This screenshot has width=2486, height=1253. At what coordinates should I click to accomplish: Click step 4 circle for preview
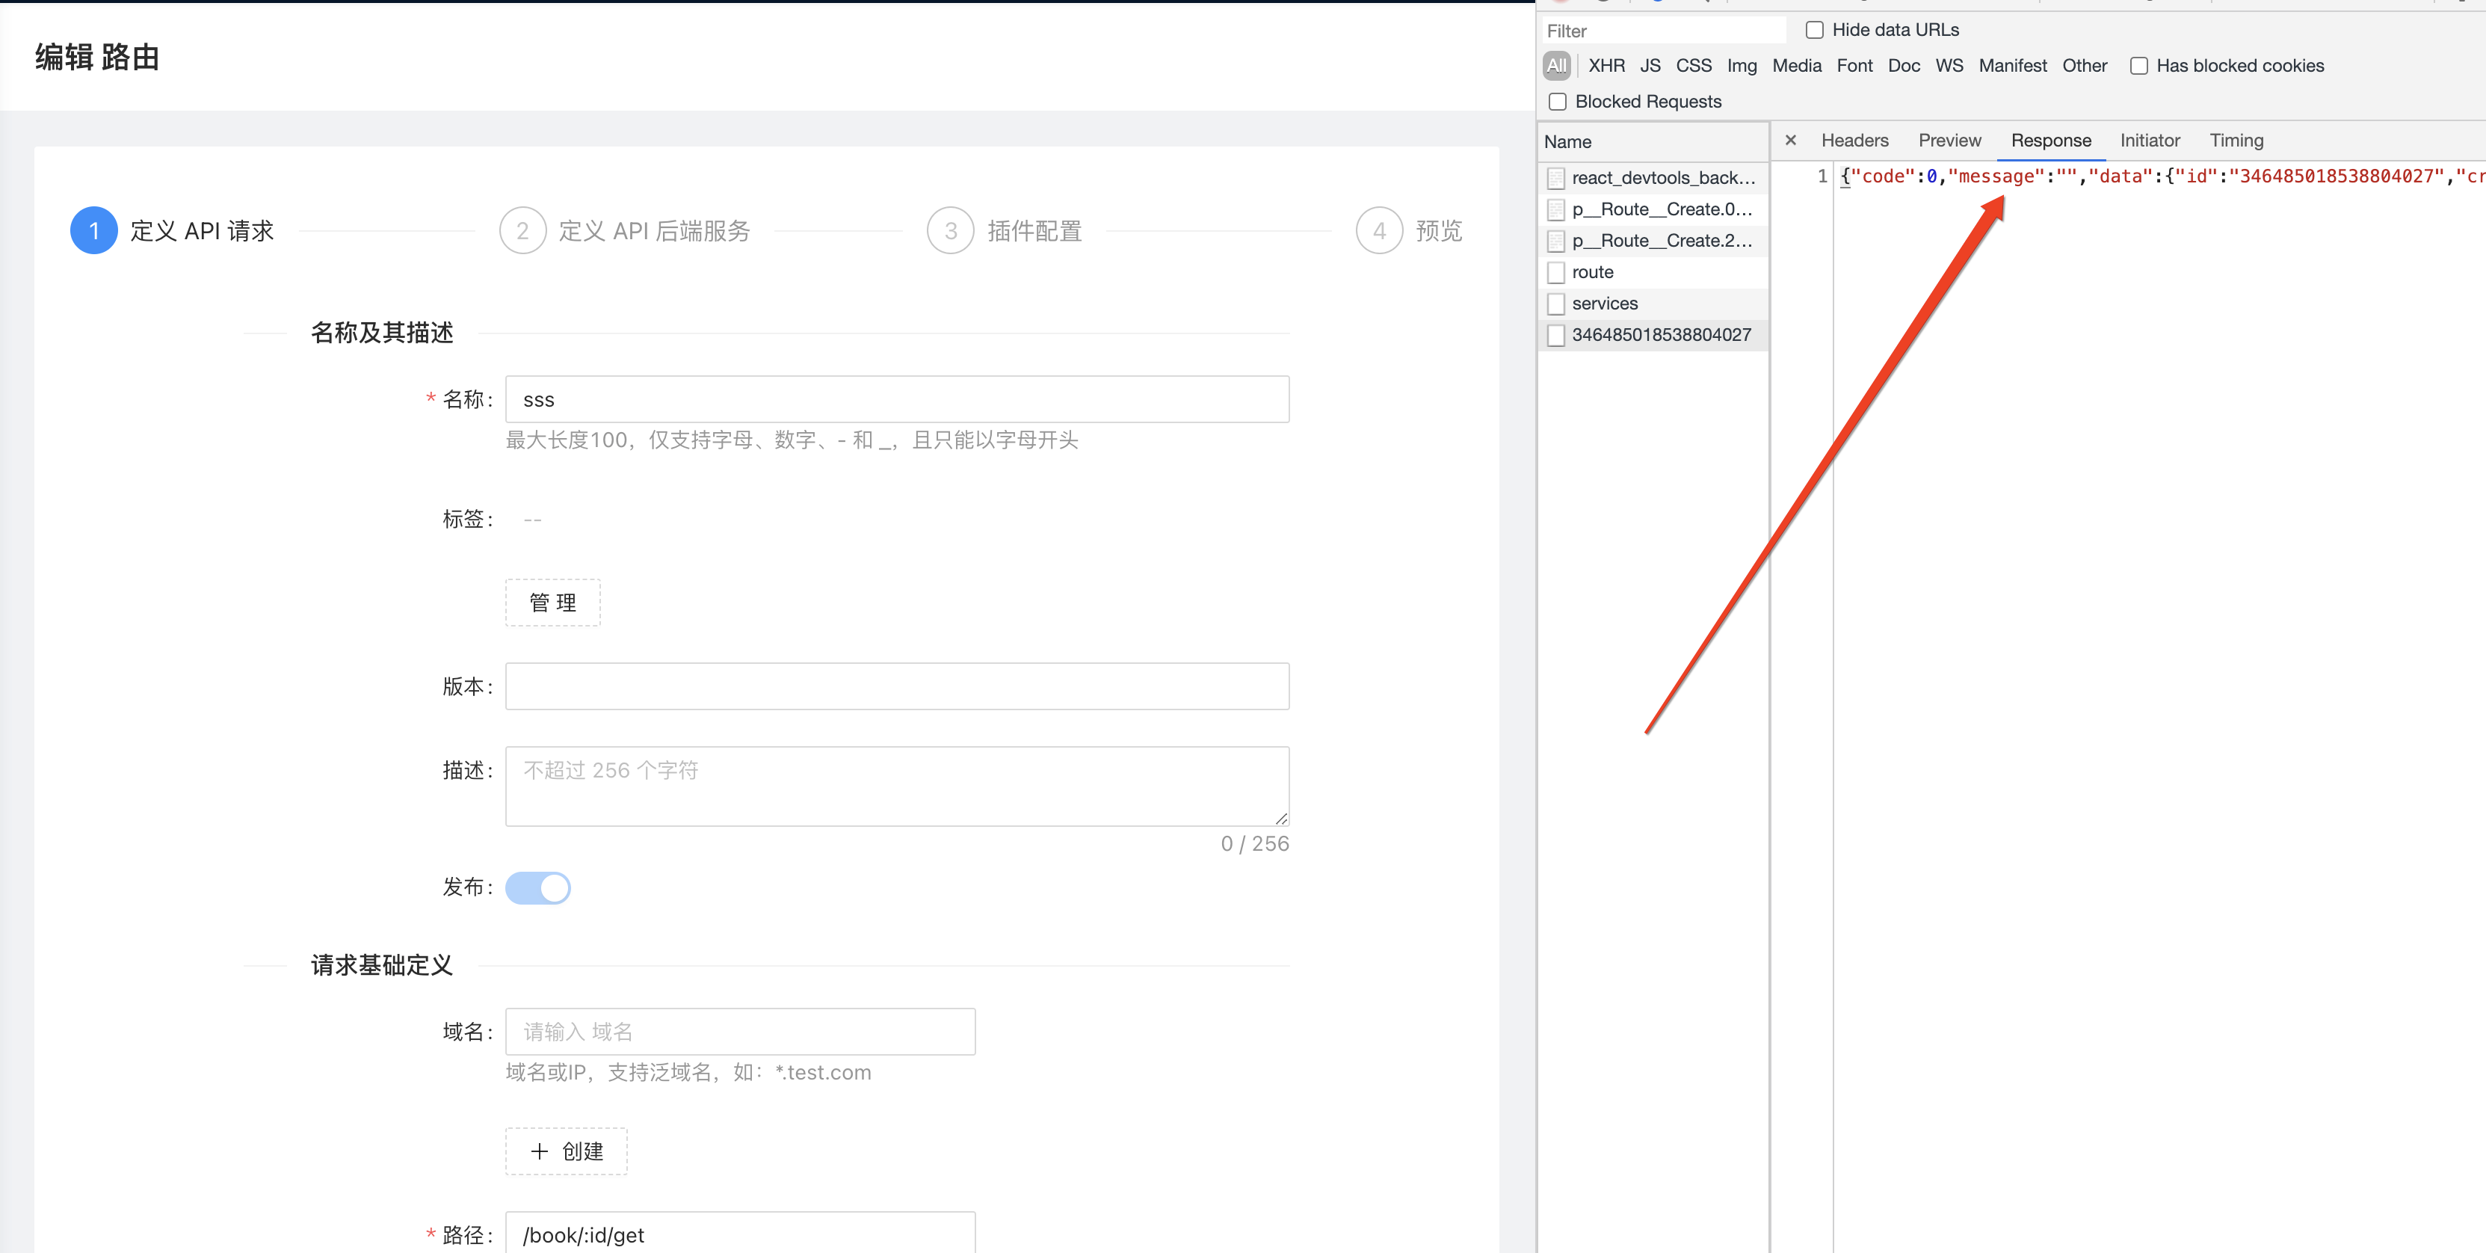tap(1379, 231)
